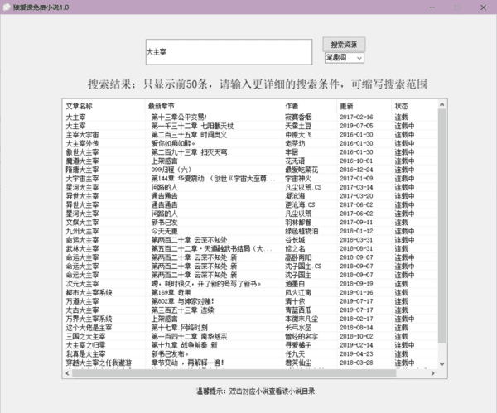
Task: Click the search box containing 大主宰
Action: [229, 52]
